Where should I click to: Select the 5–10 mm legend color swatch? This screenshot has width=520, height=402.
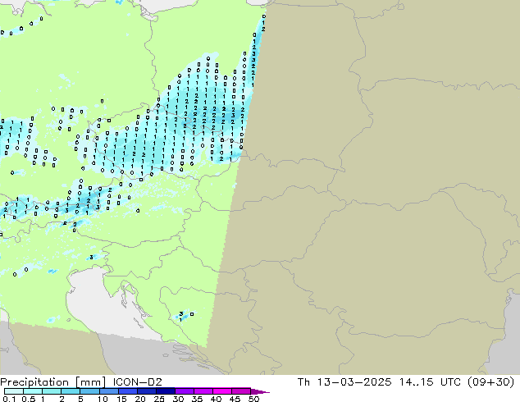click(x=89, y=391)
